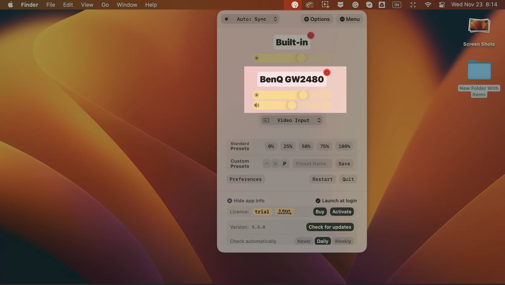
Task: Apply the 0% standard preset
Action: [271, 146]
